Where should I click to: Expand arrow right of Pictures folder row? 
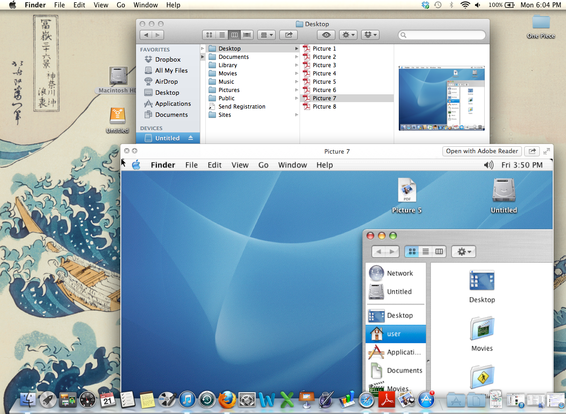tap(297, 90)
